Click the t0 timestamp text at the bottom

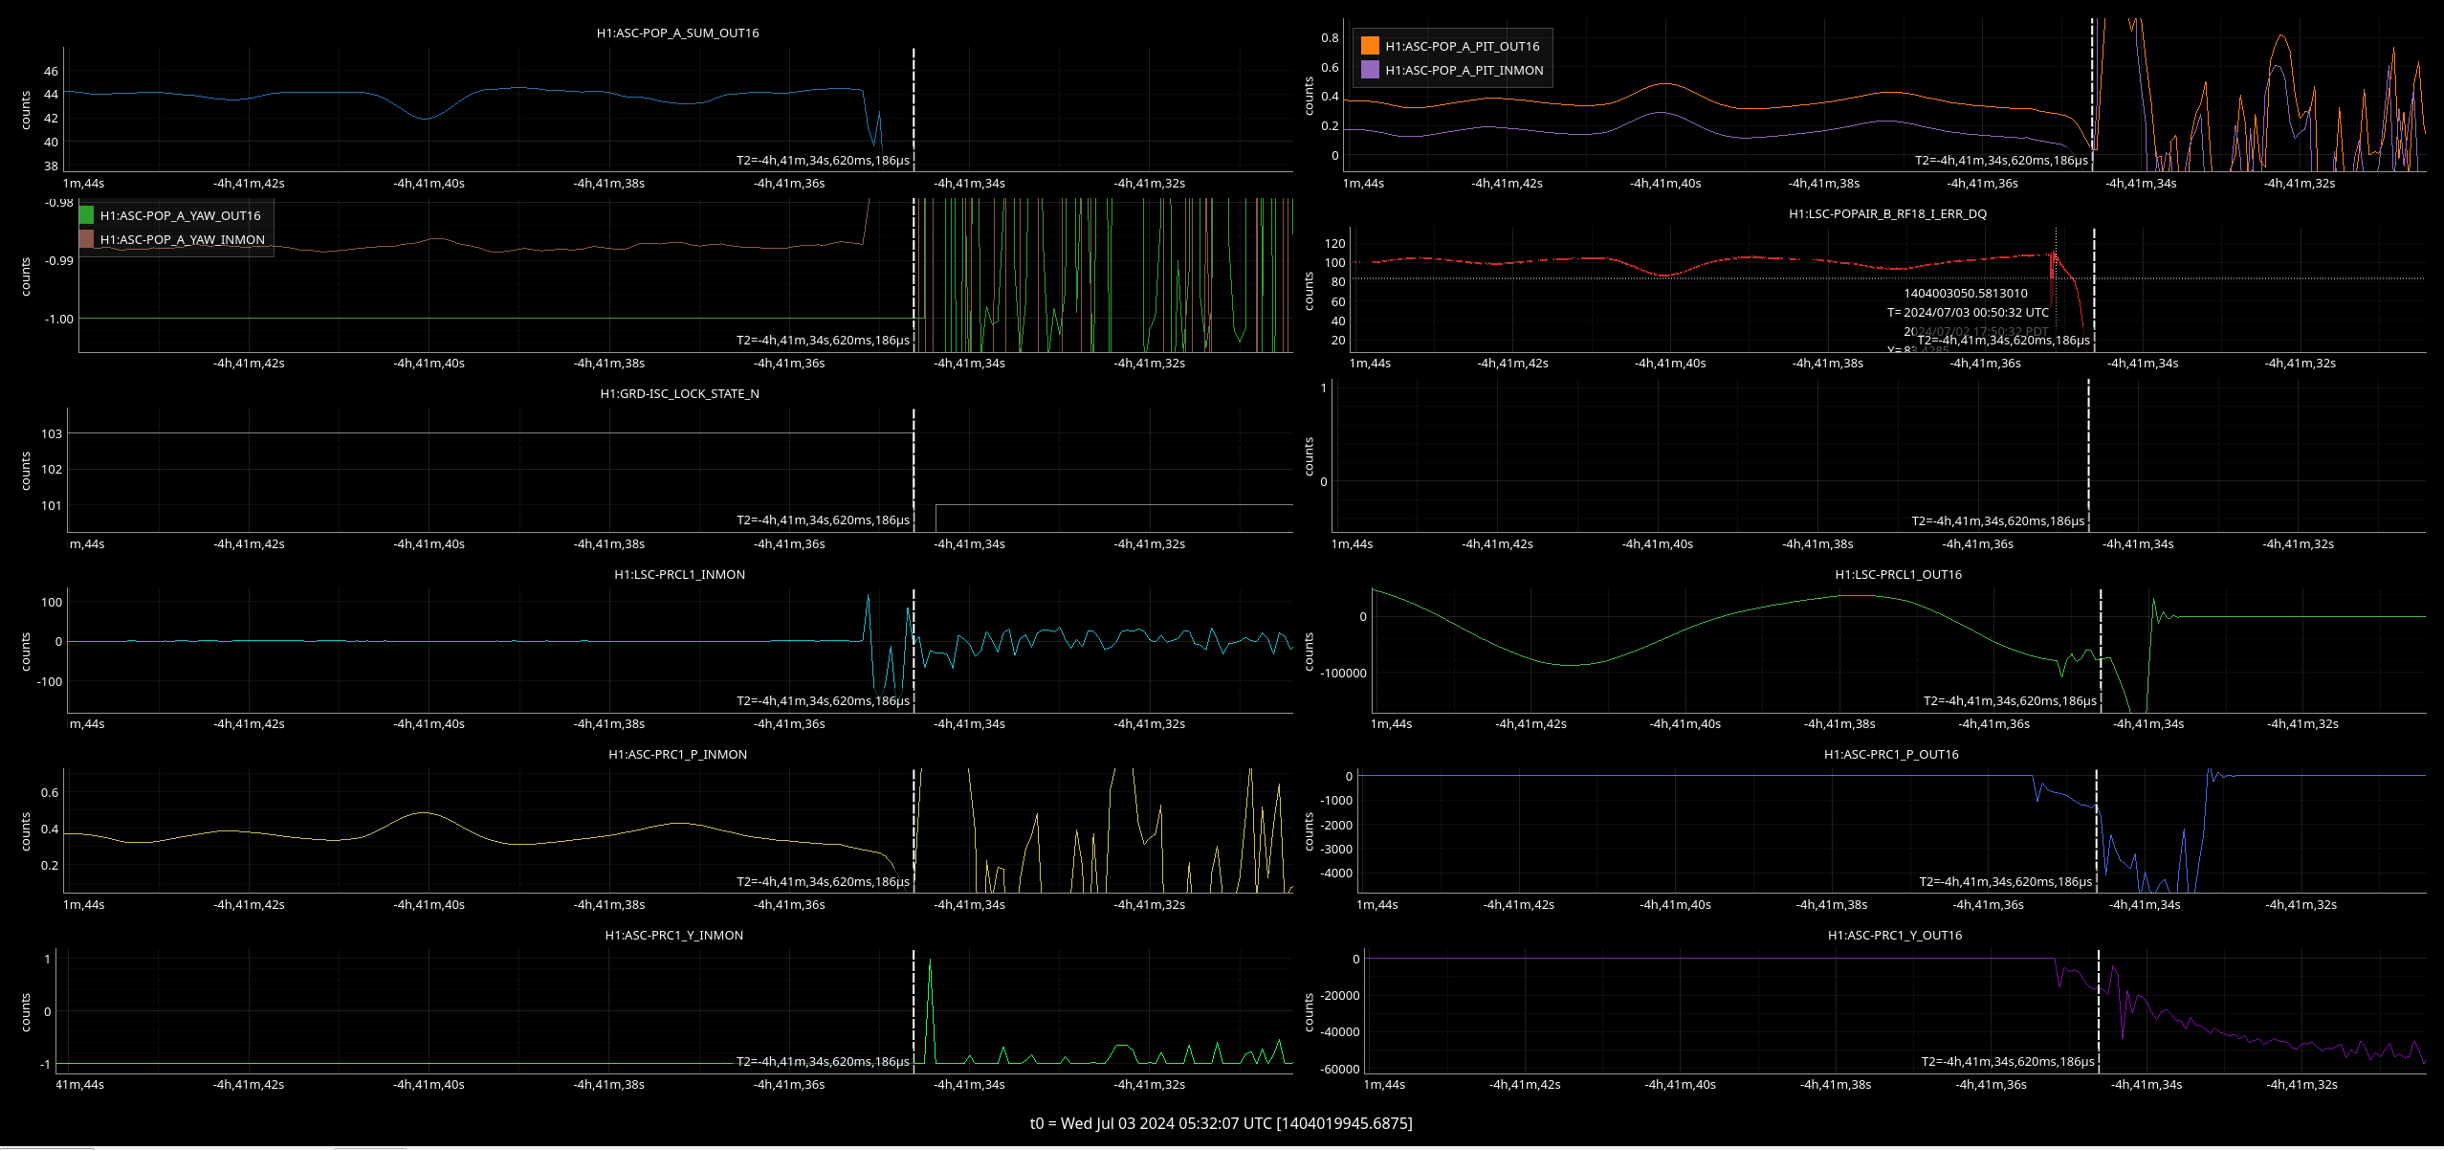pyautogui.click(x=1221, y=1123)
